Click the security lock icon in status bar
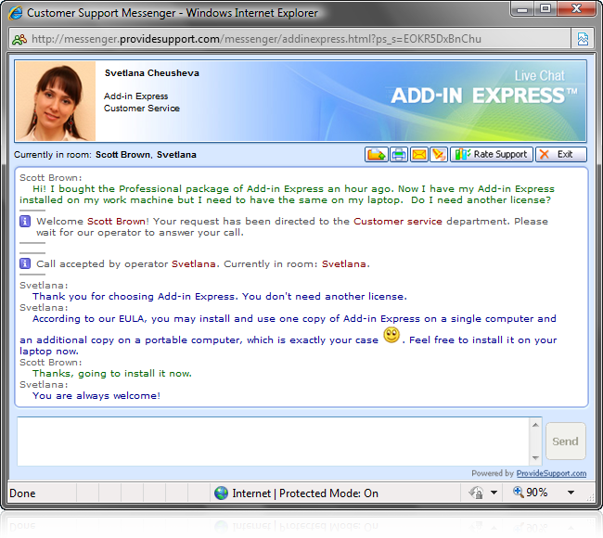This screenshot has height=538, width=603. tap(476, 493)
